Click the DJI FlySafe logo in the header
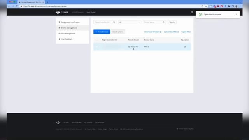 tap(62, 12)
